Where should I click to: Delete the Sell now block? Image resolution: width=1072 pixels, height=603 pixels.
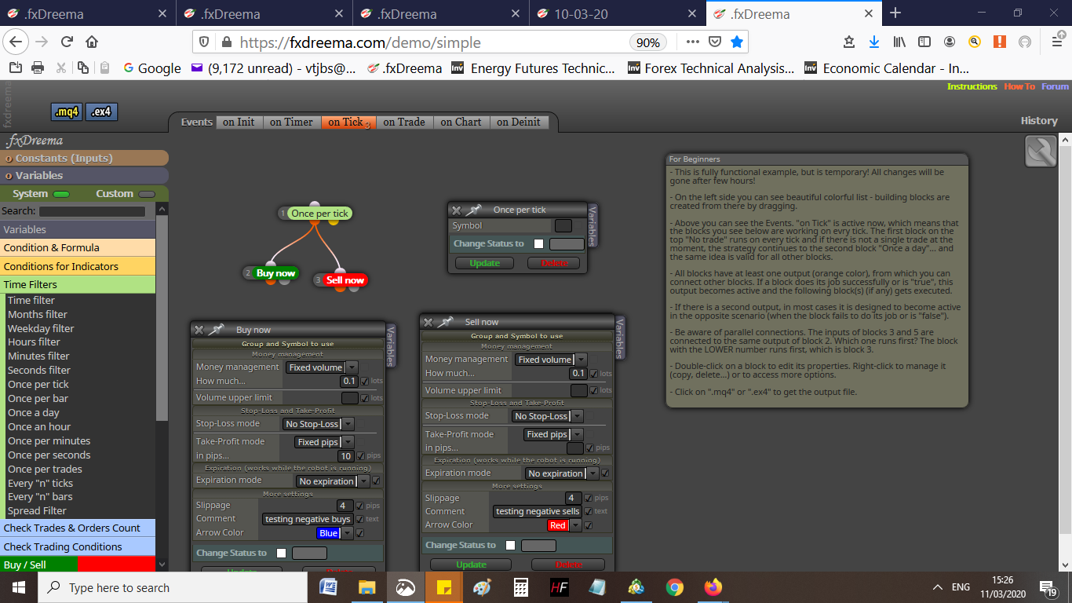click(x=568, y=565)
